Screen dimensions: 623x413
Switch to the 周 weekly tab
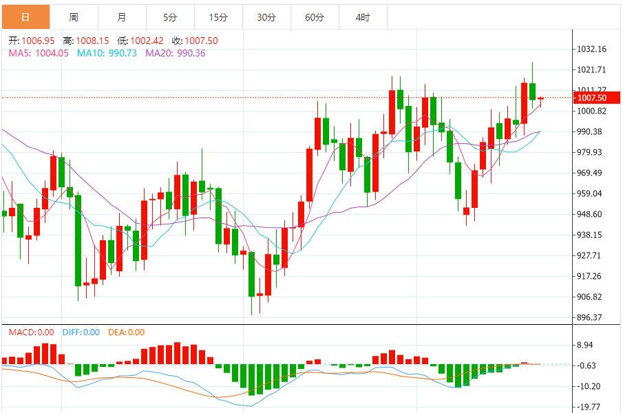[74, 17]
